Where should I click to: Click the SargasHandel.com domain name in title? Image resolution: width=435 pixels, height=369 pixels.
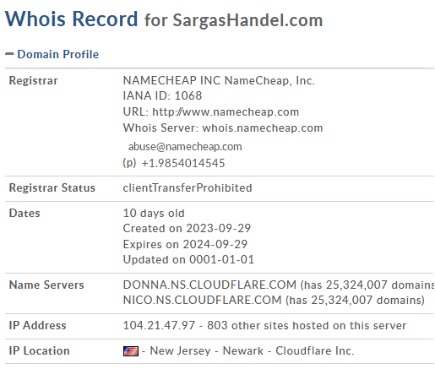[x=247, y=20]
